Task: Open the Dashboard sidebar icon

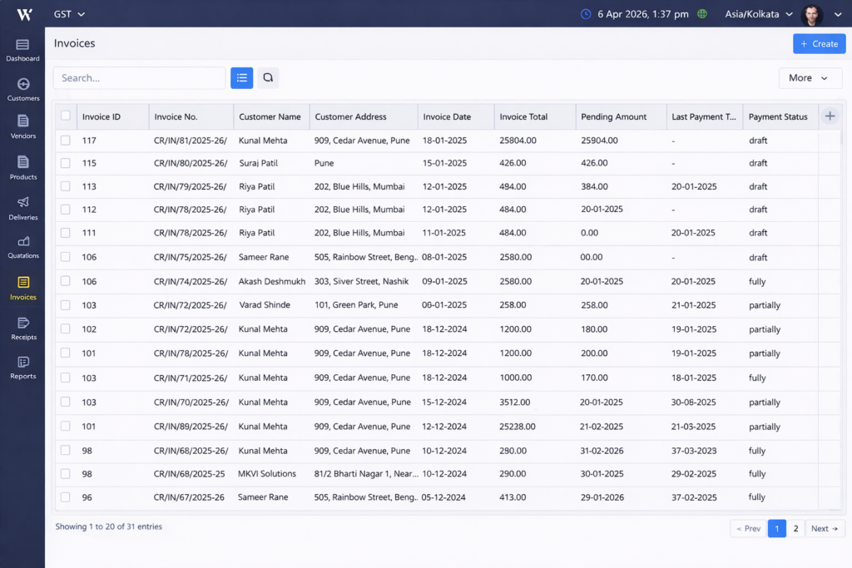Action: (22, 49)
